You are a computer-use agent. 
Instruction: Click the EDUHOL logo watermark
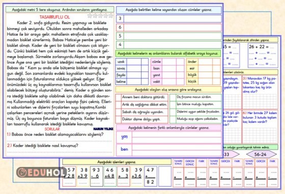(41, 173)
